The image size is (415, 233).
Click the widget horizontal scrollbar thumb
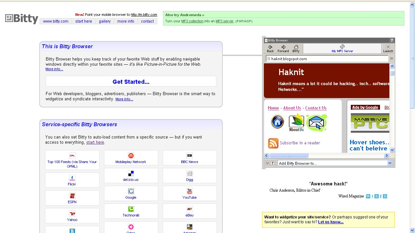289,156
